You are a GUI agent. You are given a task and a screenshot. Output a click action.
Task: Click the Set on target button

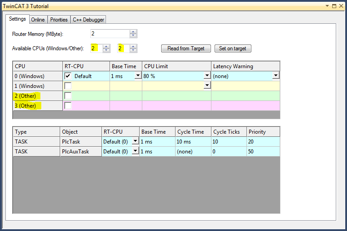pos(233,48)
